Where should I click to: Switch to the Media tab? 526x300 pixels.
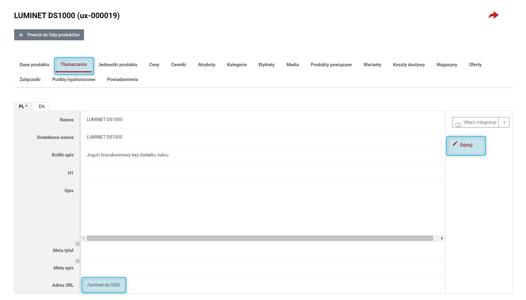(x=293, y=65)
